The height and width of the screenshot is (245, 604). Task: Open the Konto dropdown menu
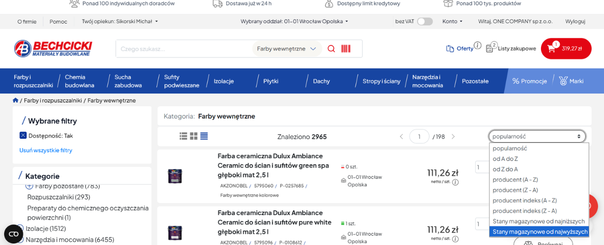(x=452, y=22)
